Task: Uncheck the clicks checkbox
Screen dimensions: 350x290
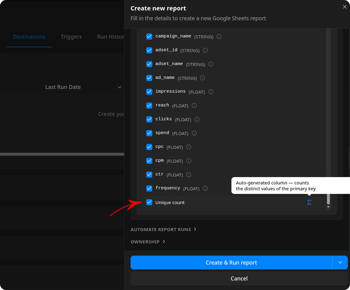Action: point(149,119)
